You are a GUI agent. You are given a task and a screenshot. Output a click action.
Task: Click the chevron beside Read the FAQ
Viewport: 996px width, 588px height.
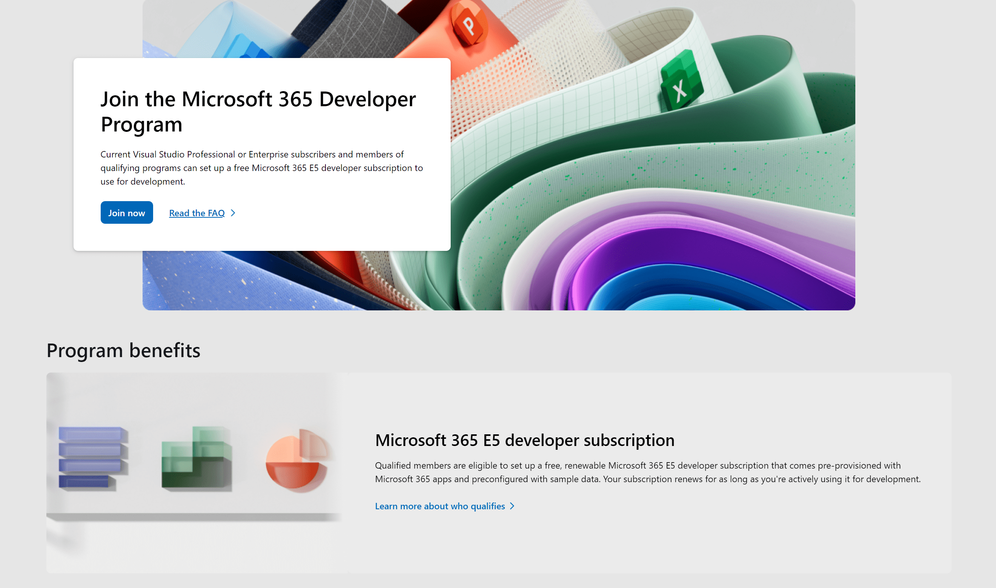click(x=233, y=213)
